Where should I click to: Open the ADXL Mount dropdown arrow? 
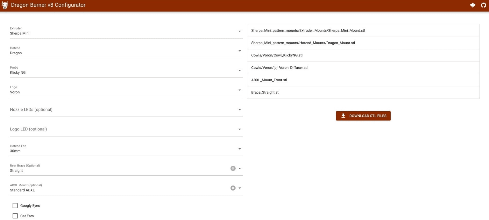pos(240,188)
